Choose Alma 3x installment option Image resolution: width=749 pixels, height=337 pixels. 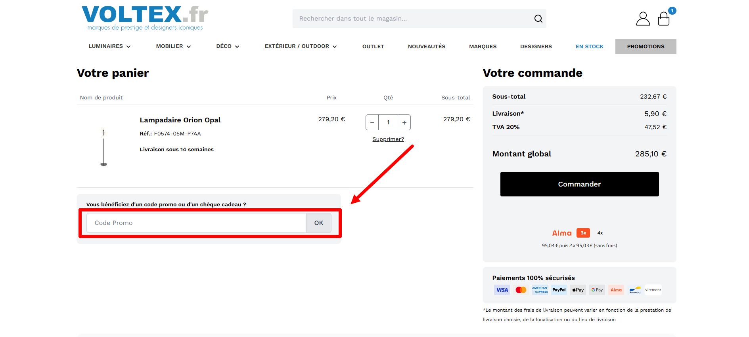point(583,233)
